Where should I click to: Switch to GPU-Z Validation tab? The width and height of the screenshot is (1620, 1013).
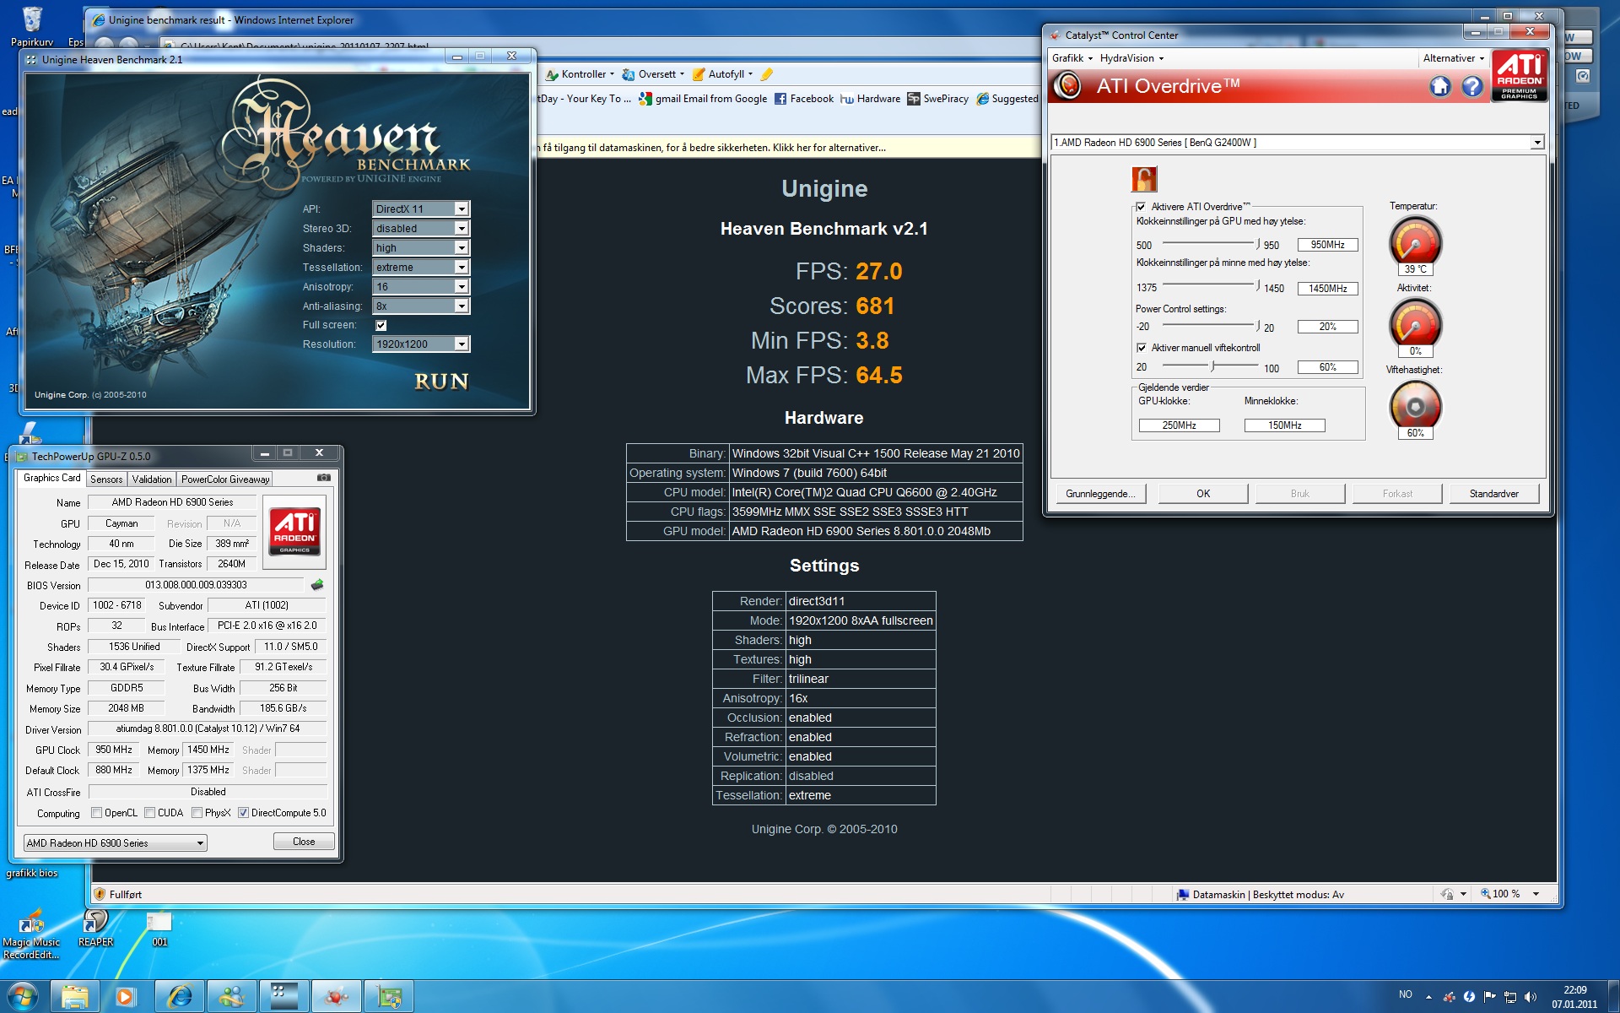click(152, 479)
